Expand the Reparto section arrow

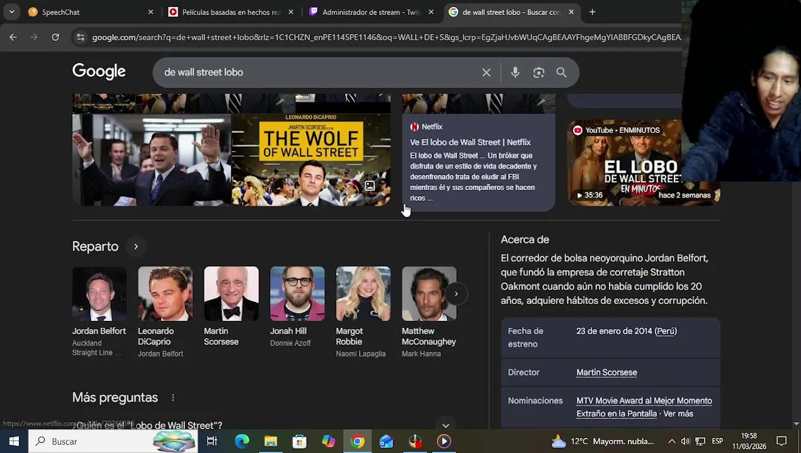pos(135,247)
